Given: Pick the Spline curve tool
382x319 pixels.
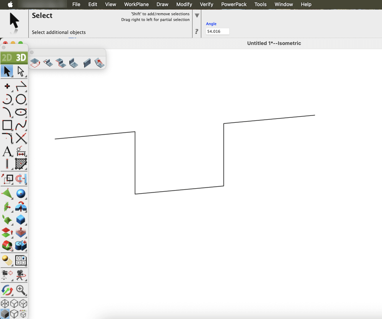Looking at the screenshot, I should click(x=21, y=125).
